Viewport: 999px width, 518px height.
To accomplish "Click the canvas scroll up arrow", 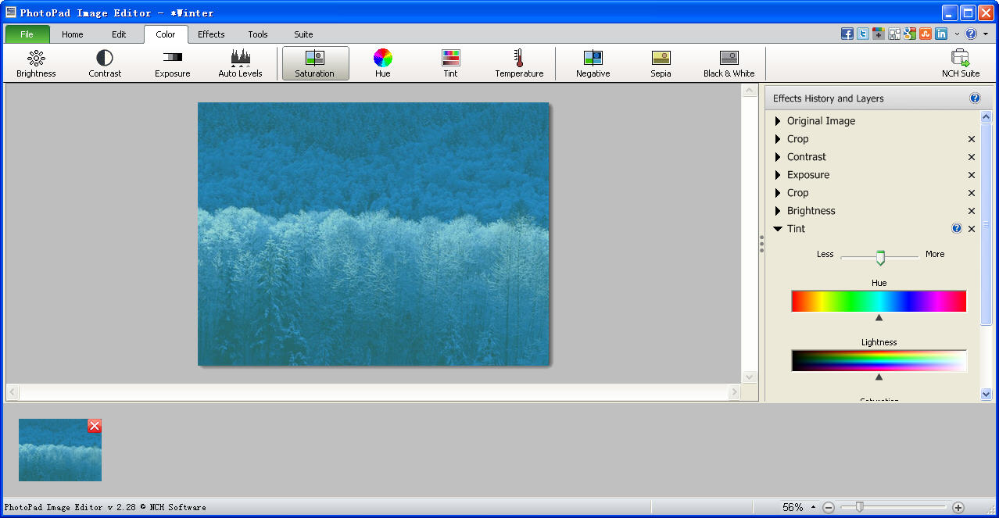I will pyautogui.click(x=750, y=91).
